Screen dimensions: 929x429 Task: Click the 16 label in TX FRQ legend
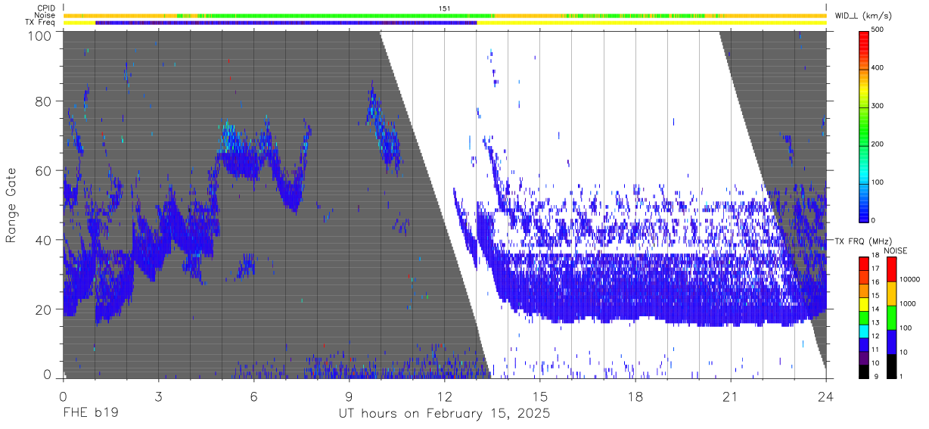coord(875,282)
